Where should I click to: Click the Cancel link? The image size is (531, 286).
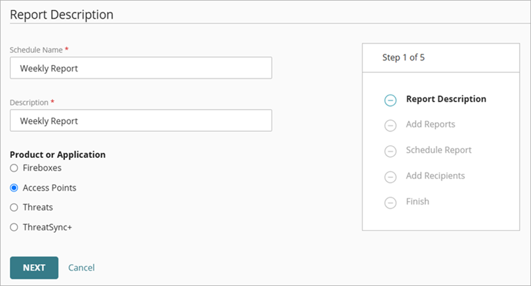point(82,267)
